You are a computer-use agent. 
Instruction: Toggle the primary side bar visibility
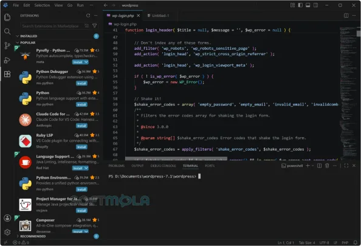[x=300, y=5]
